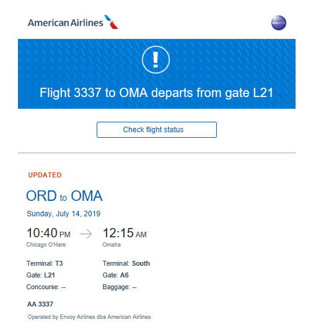This screenshot has width=316, height=330.
Task: Click the UPDATED status label
Action: 45,175
